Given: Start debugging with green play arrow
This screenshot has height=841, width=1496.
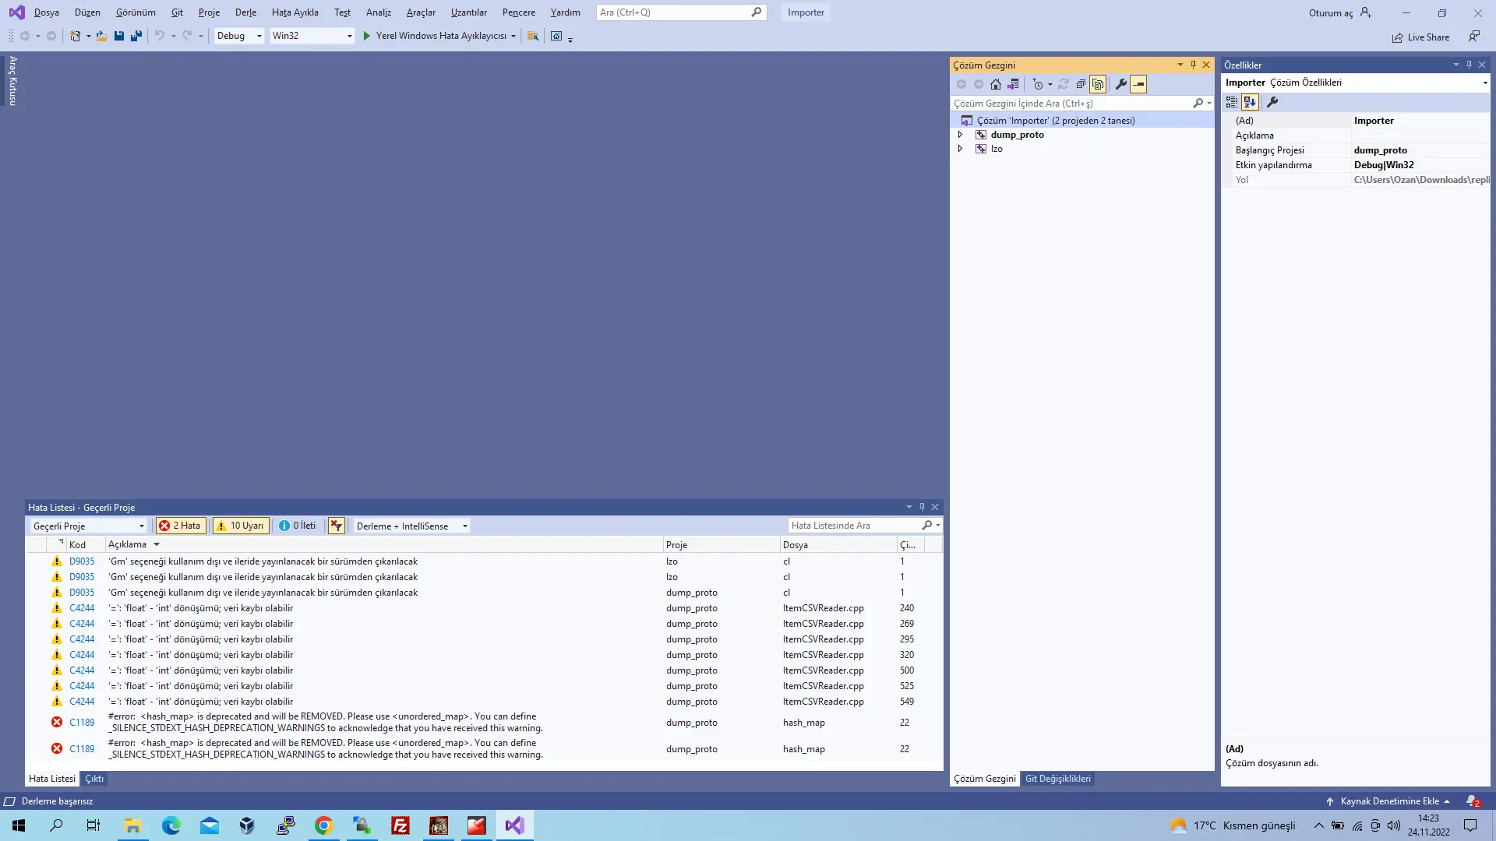Looking at the screenshot, I should pyautogui.click(x=366, y=36).
